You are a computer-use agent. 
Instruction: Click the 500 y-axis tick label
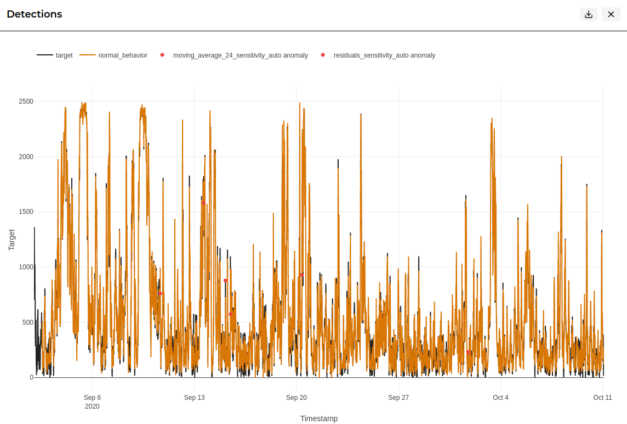(x=27, y=323)
